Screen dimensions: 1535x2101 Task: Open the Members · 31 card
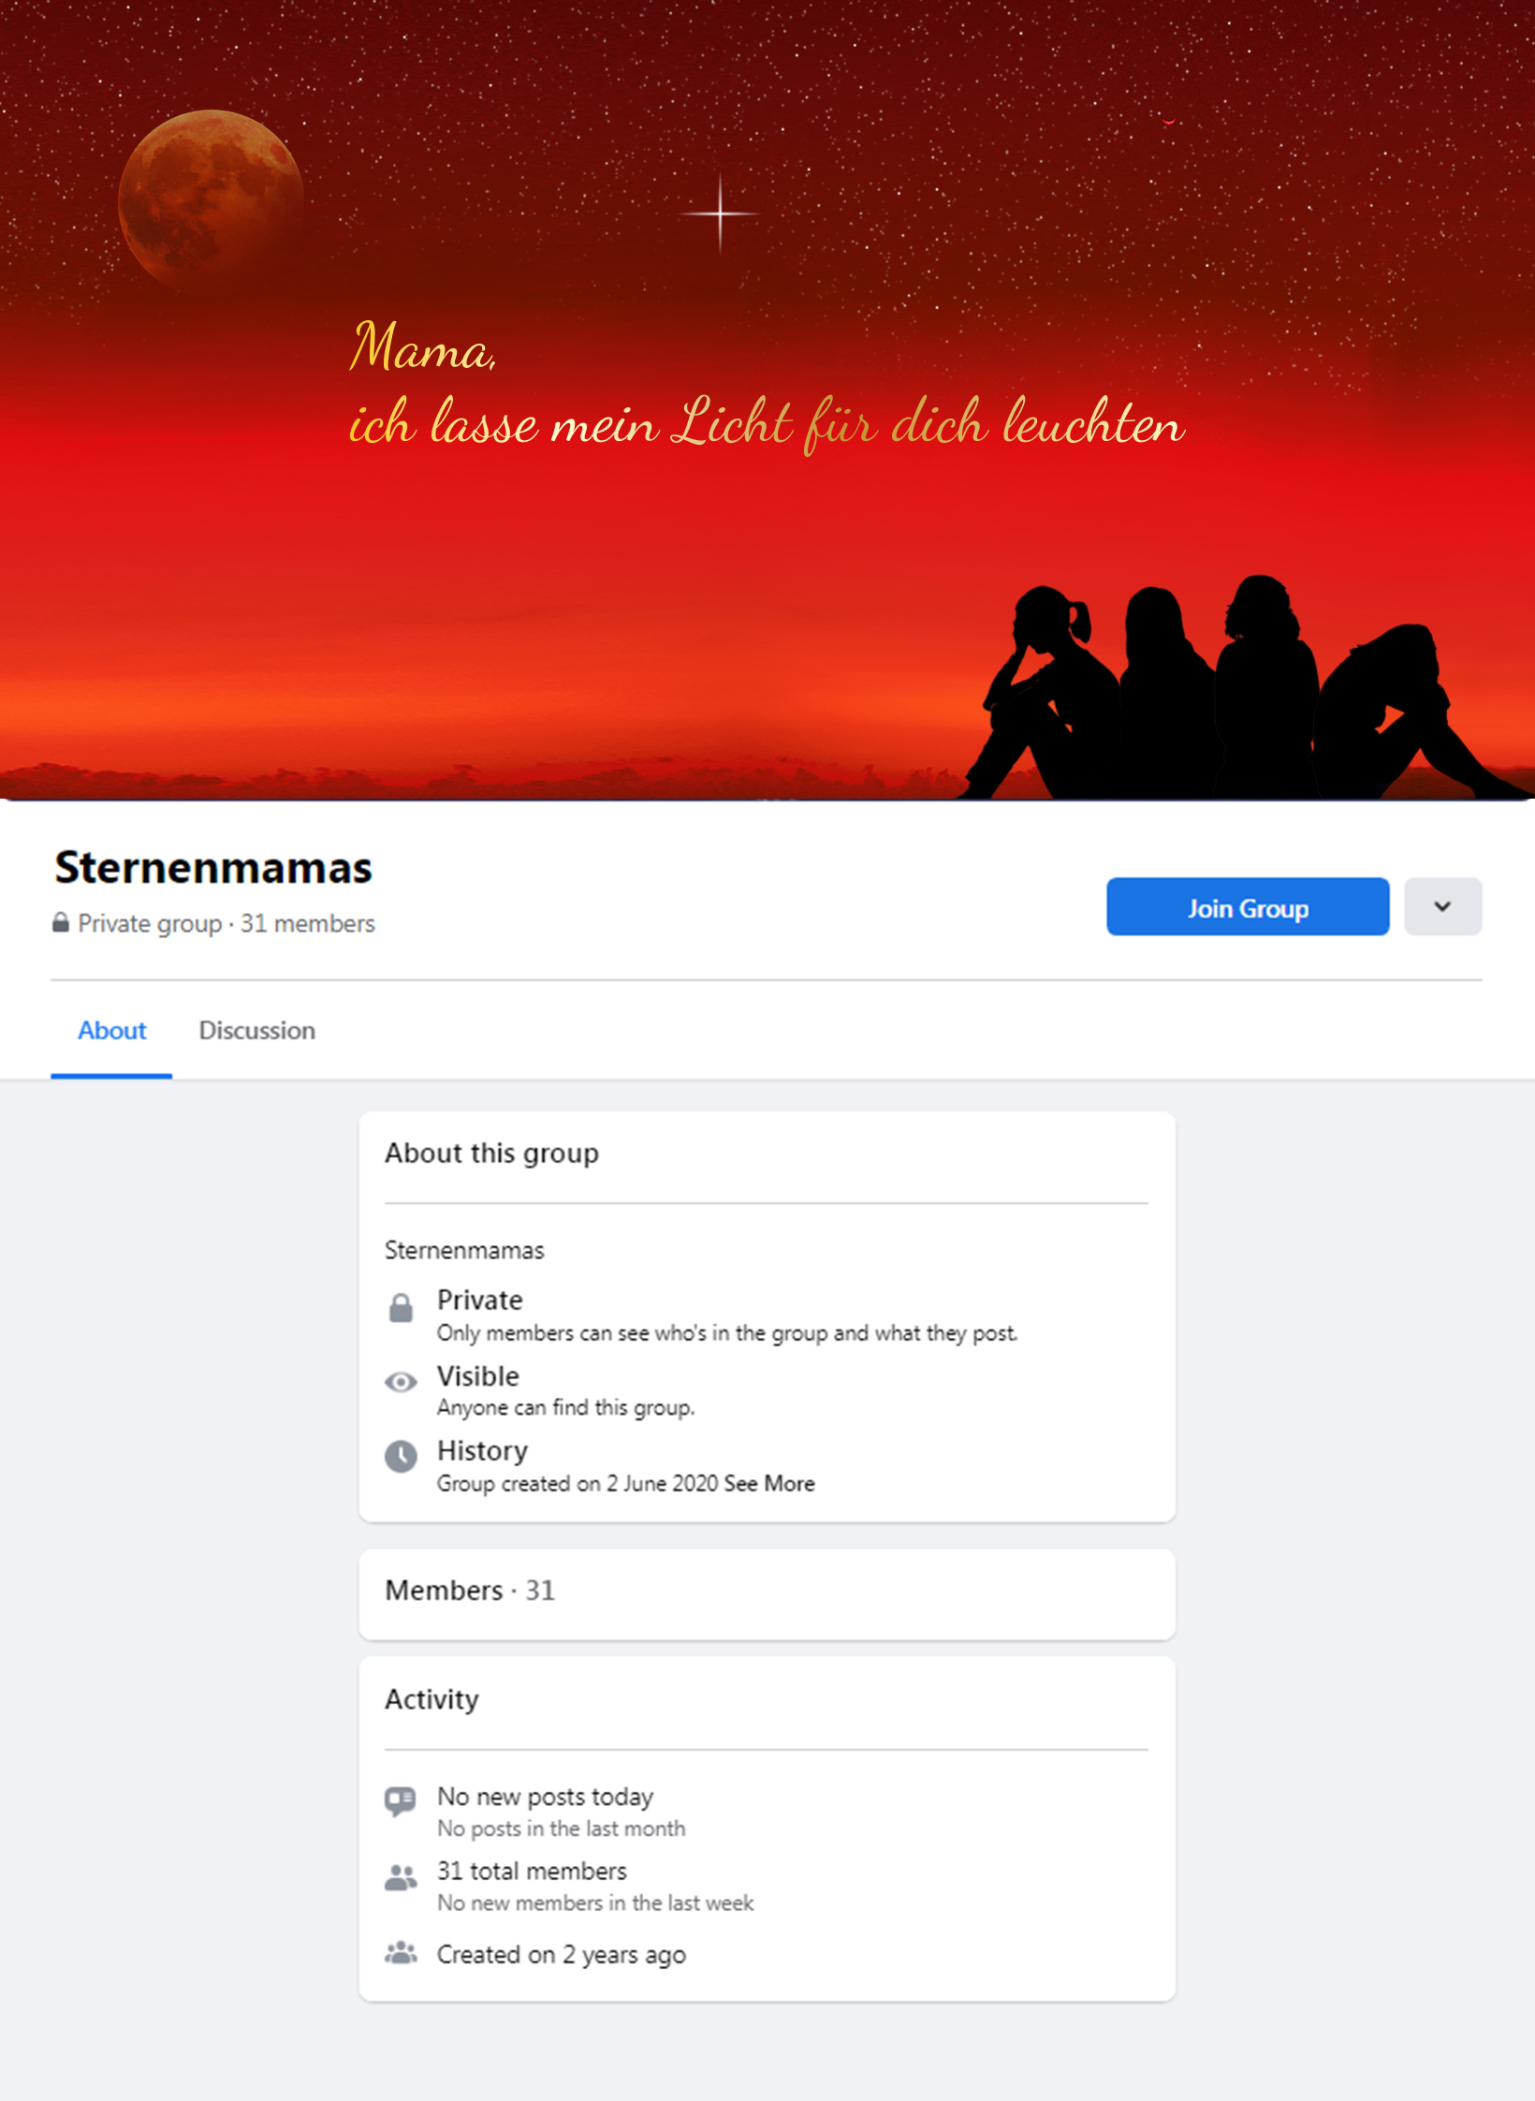pos(767,1594)
